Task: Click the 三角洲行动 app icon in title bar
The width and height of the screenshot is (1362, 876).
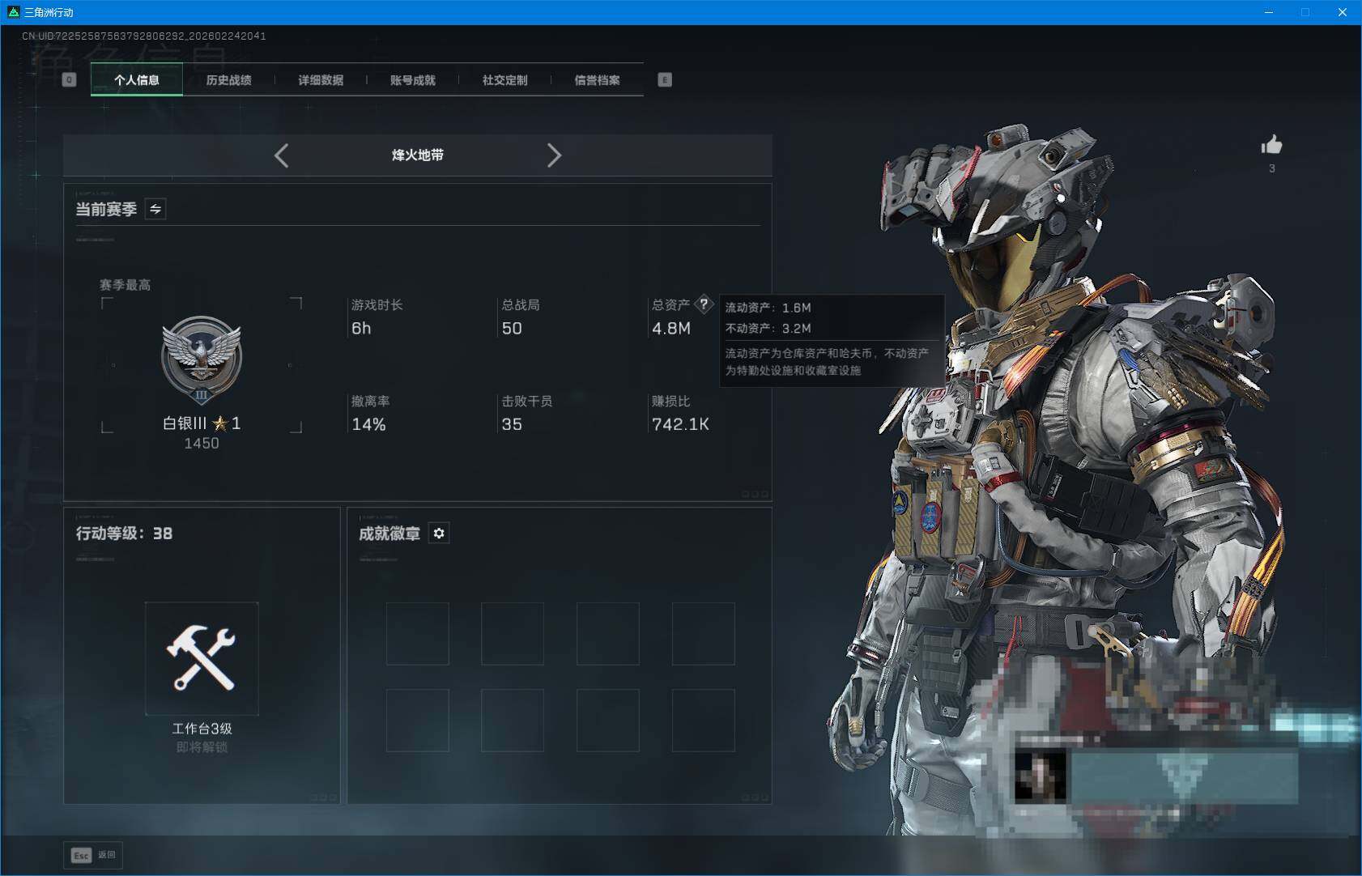Action: (x=13, y=12)
